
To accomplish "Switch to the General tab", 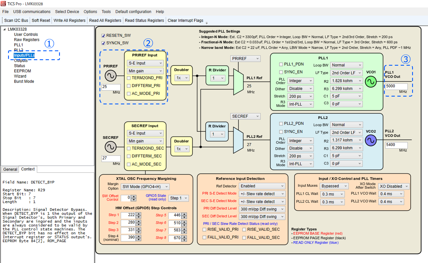I will click(x=10, y=169).
